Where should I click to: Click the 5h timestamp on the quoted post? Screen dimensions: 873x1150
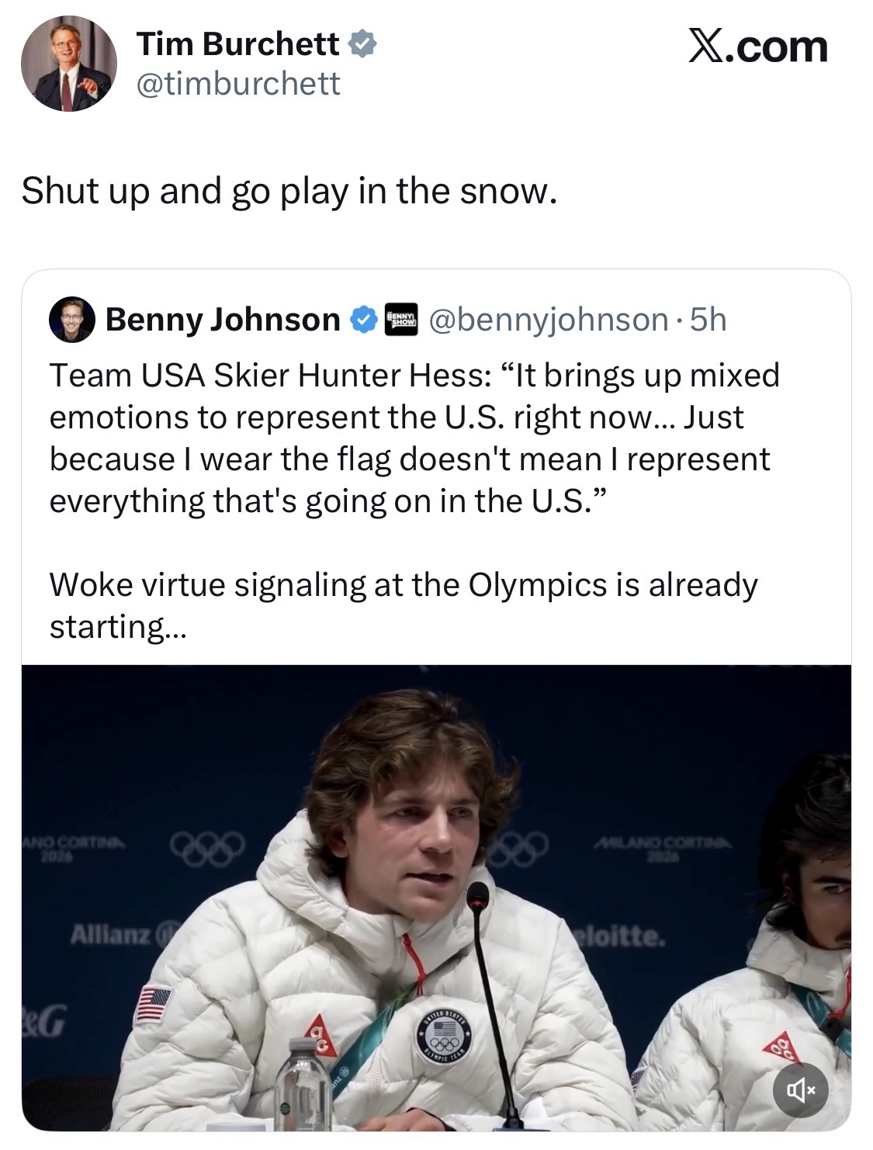[x=708, y=320]
